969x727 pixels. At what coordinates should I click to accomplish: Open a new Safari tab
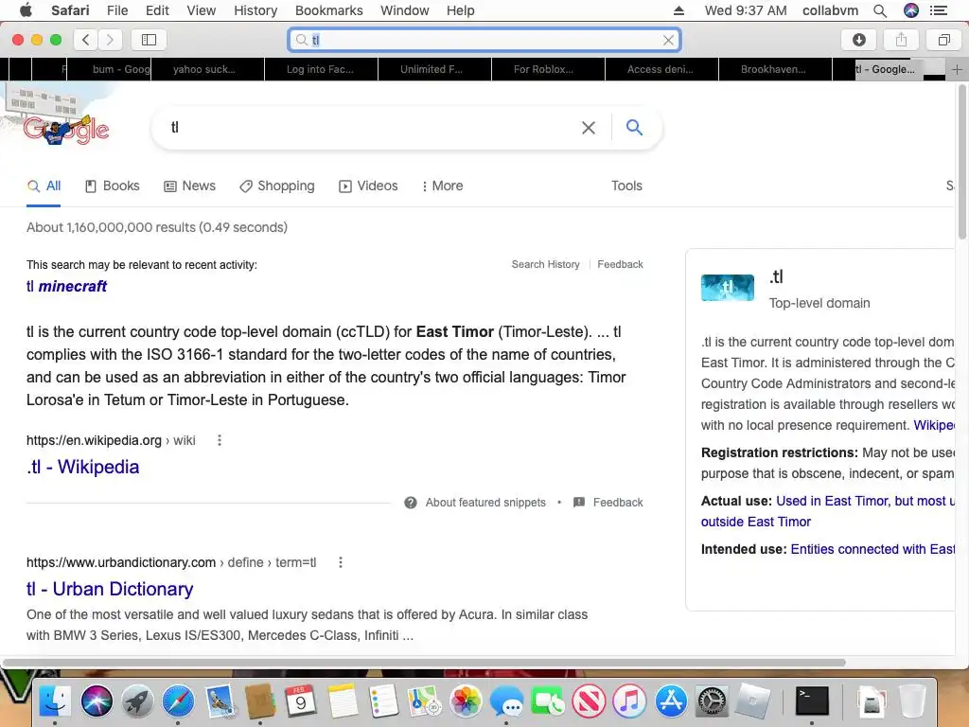[957, 69]
